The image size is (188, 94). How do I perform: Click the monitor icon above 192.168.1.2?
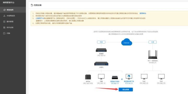101,77
